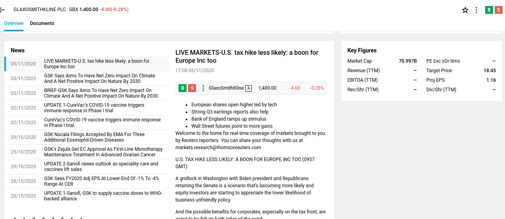The image size is (505, 219).
Task: Open 'UPDATE 1-CureVac's COVID-19 vaccine triggers' news
Action: tap(87, 108)
